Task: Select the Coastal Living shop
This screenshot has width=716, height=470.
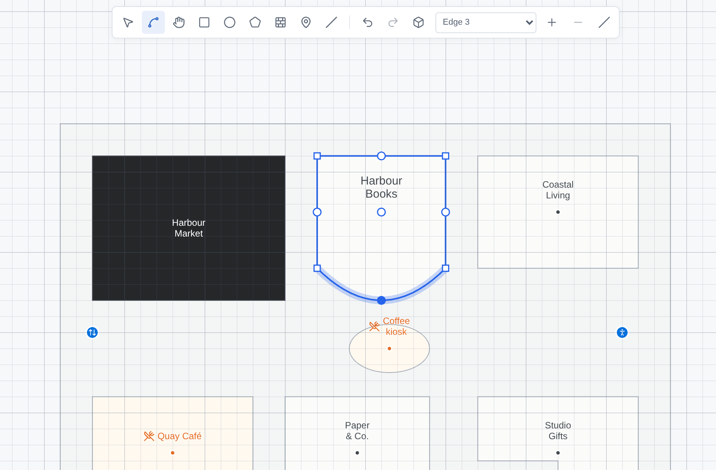Action: point(558,212)
